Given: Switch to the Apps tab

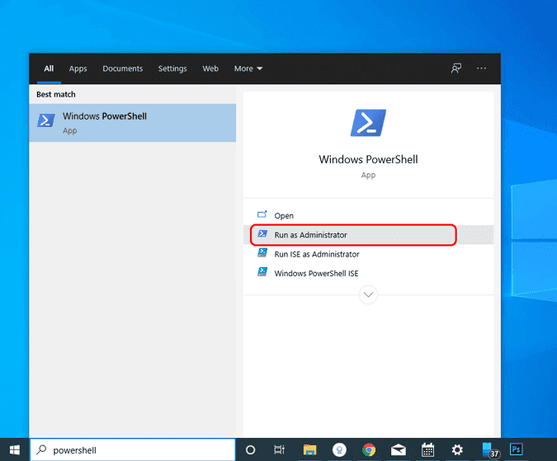Looking at the screenshot, I should (78, 68).
